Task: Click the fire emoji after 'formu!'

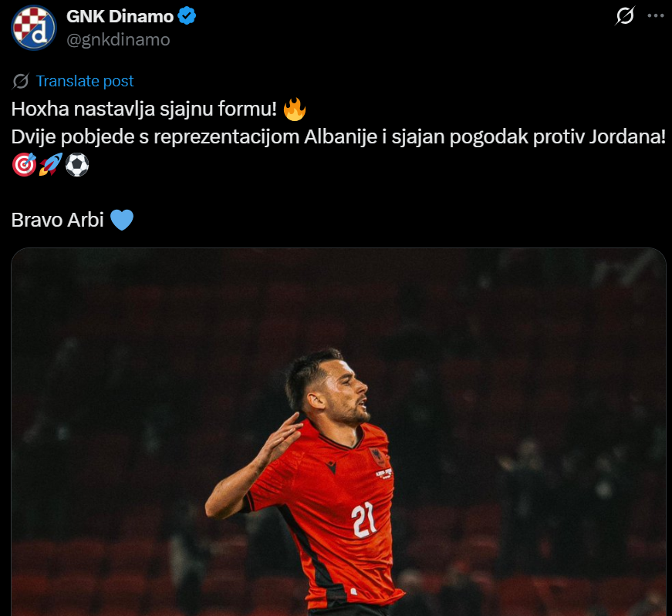Action: pos(295,109)
